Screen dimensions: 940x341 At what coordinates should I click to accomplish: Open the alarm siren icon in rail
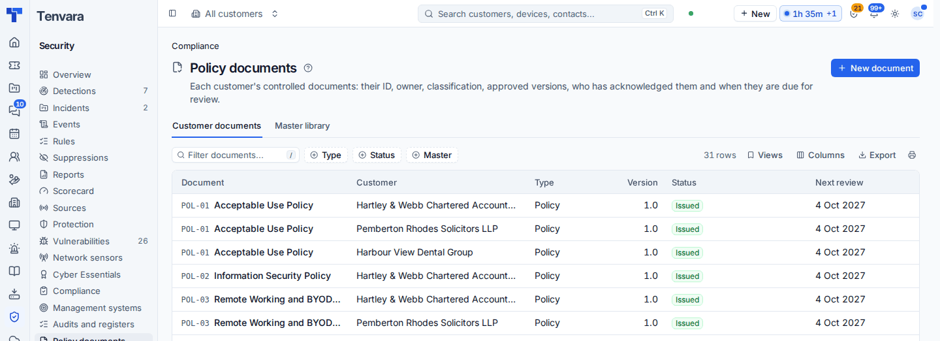(x=14, y=248)
